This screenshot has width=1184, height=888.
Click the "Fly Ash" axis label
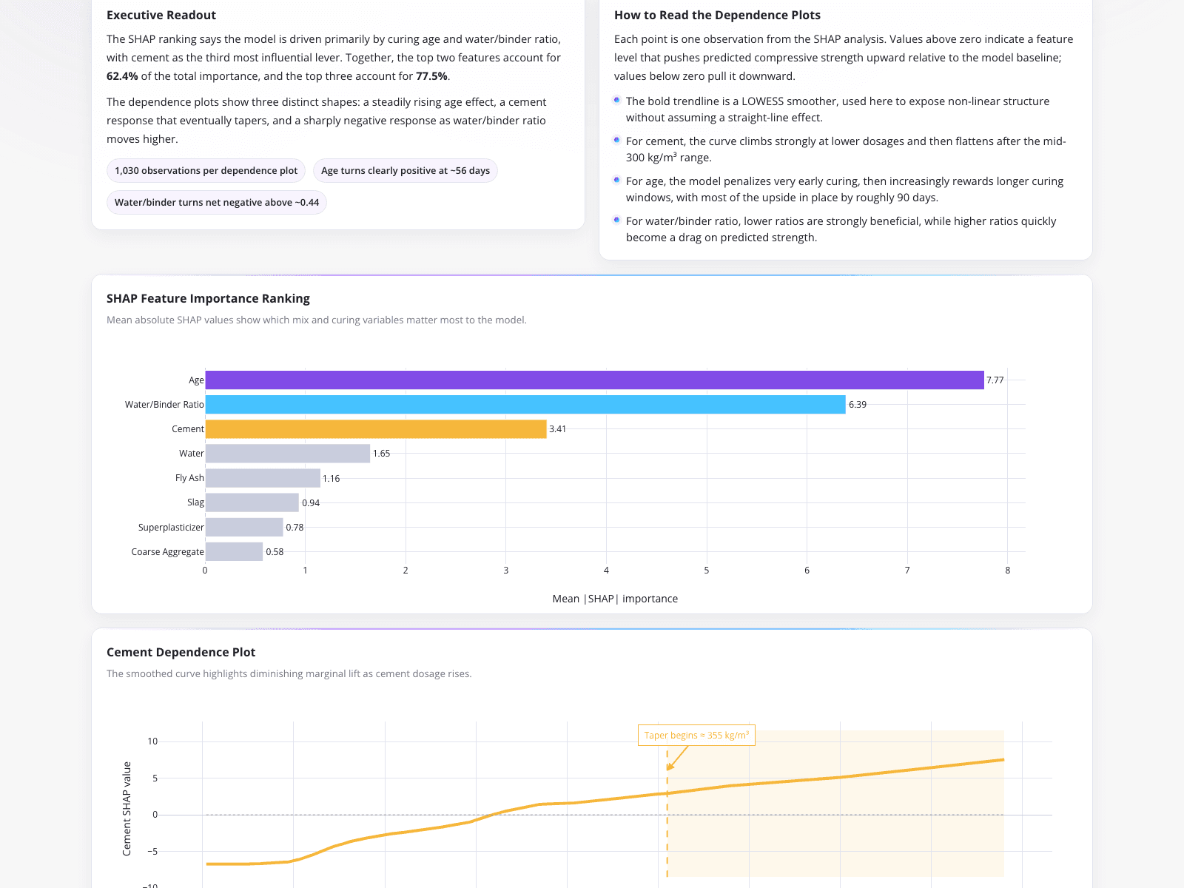(x=189, y=478)
